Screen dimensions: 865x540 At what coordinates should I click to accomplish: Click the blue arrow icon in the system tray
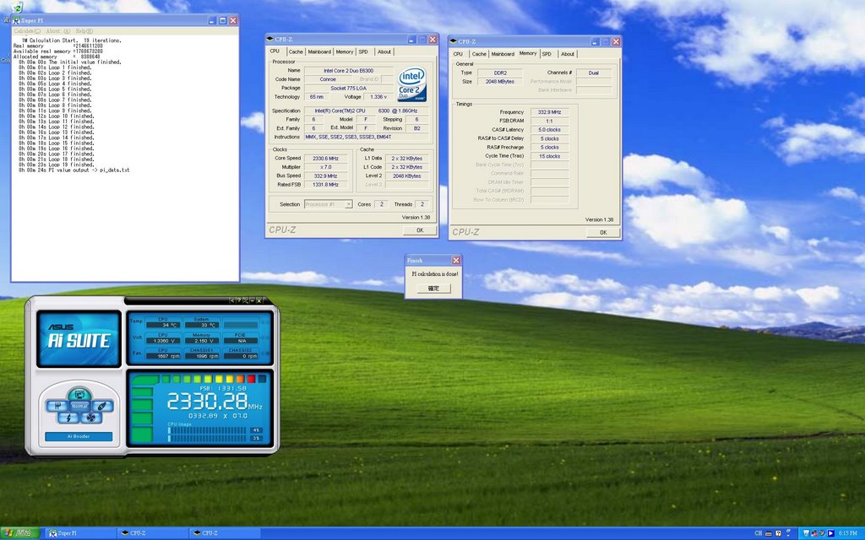tap(830, 533)
